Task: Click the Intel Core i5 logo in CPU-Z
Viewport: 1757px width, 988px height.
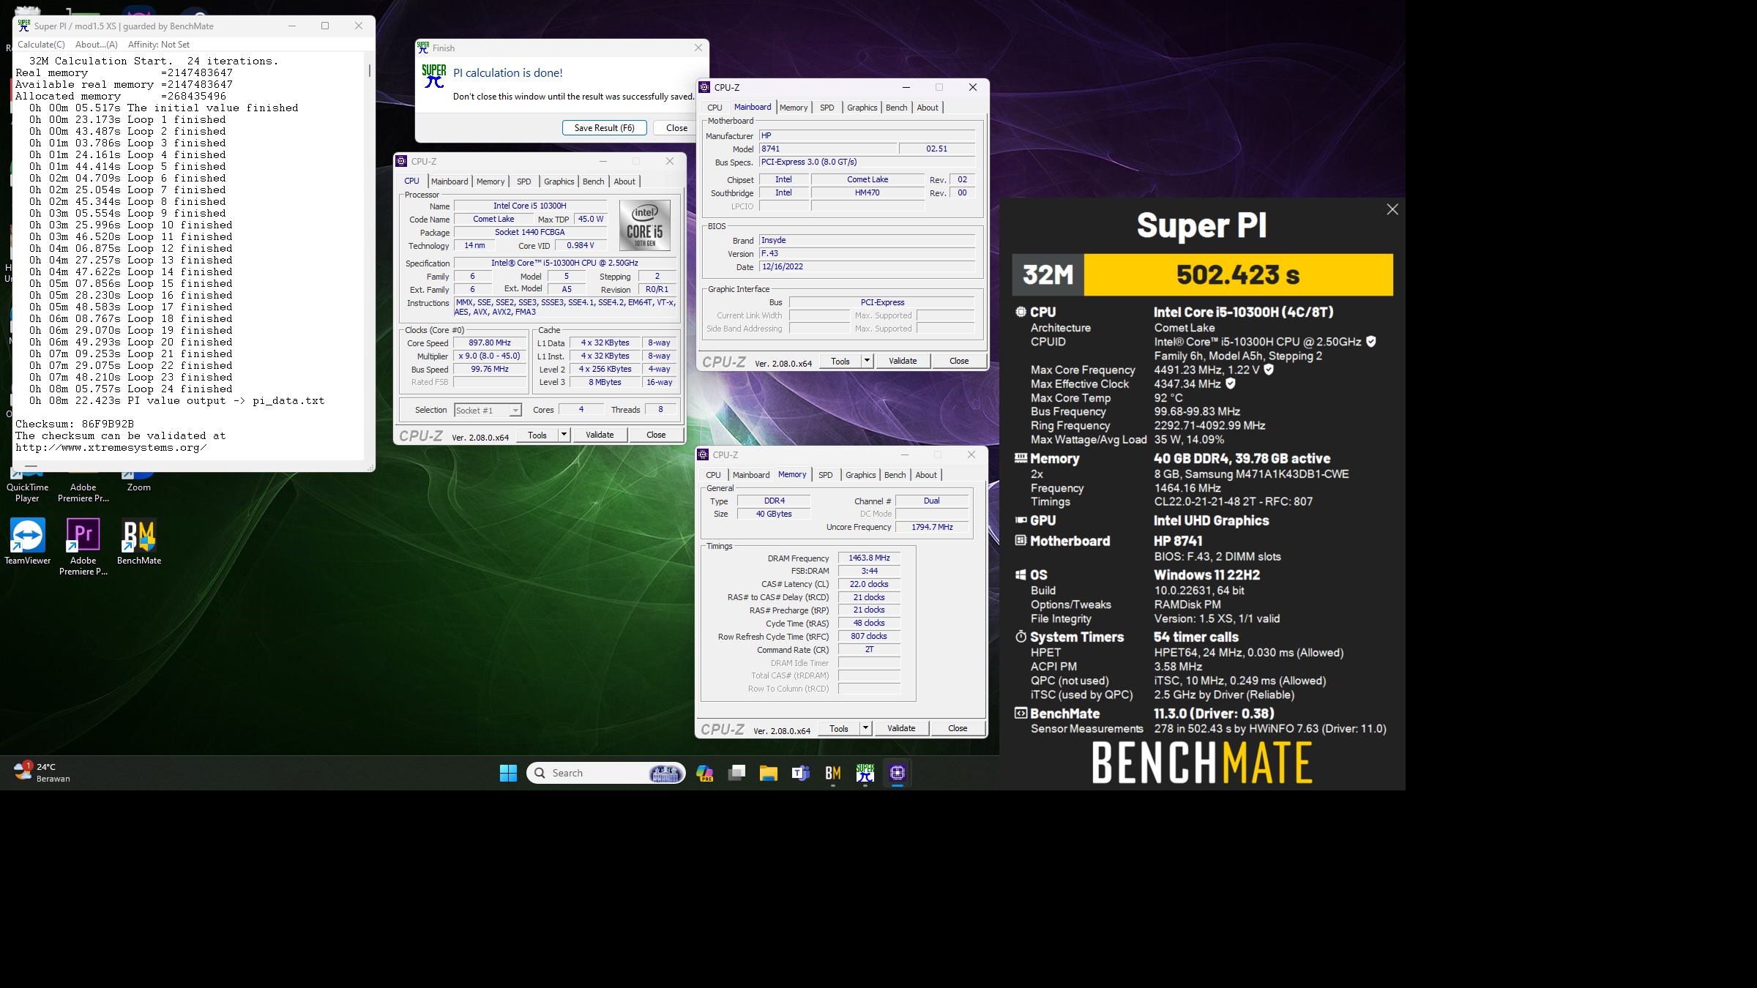Action: click(x=644, y=225)
